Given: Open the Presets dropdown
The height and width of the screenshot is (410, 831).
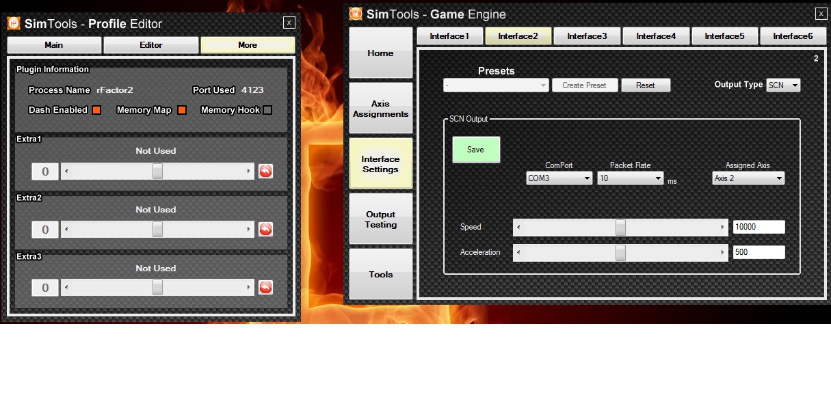Looking at the screenshot, I should coord(496,85).
